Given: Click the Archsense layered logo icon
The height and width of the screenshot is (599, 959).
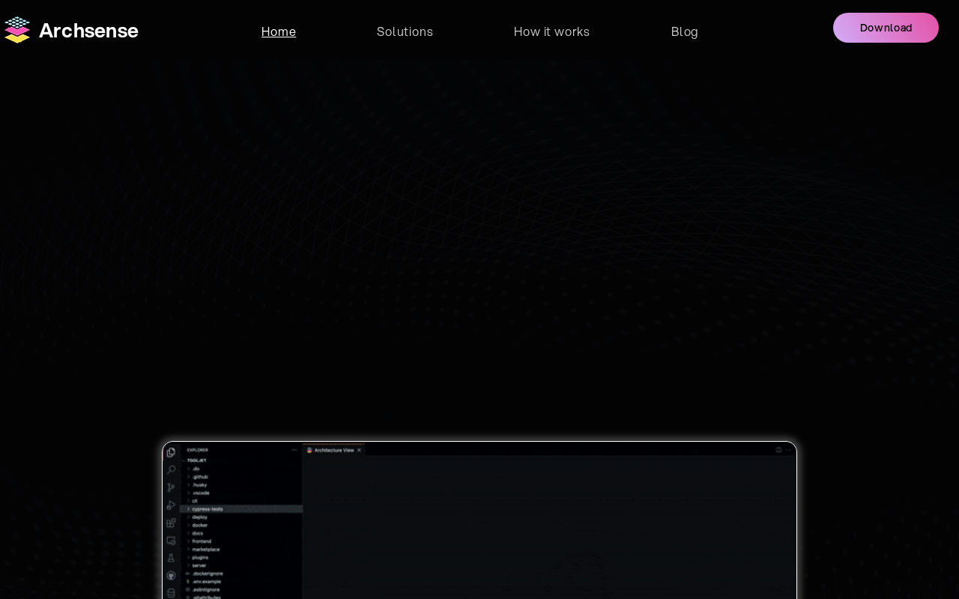Looking at the screenshot, I should click(16, 30).
